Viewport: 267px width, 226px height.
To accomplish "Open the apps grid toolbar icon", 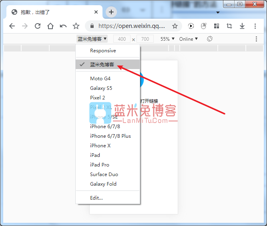I will coord(217,26).
